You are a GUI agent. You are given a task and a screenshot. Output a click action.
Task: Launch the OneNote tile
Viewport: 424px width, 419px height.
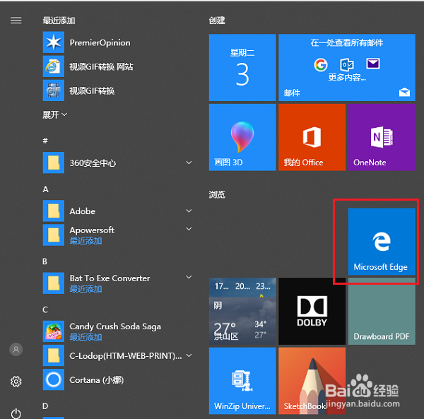(382, 137)
